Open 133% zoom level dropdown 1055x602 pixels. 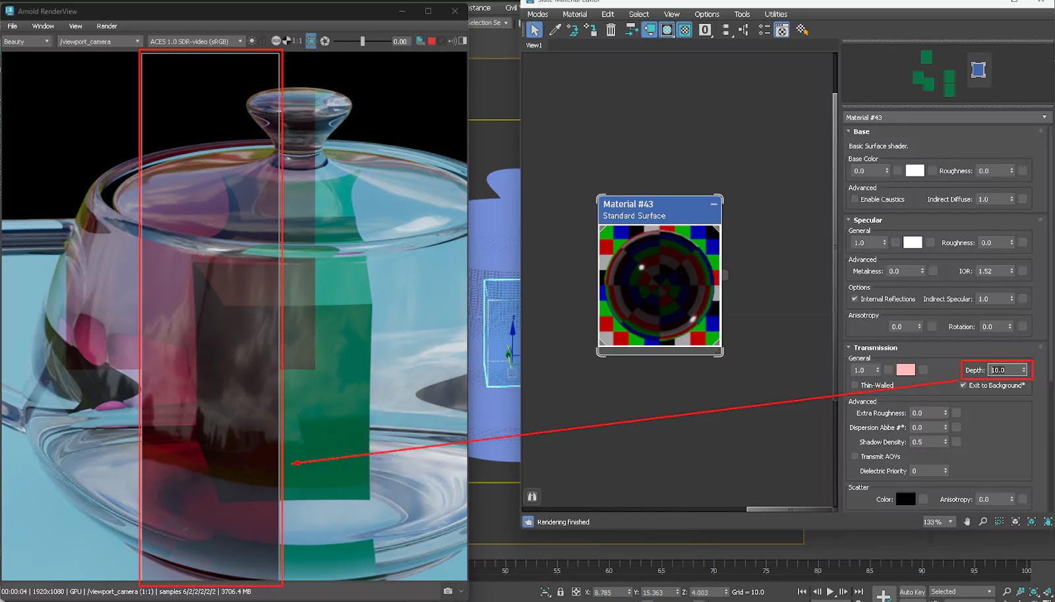938,522
